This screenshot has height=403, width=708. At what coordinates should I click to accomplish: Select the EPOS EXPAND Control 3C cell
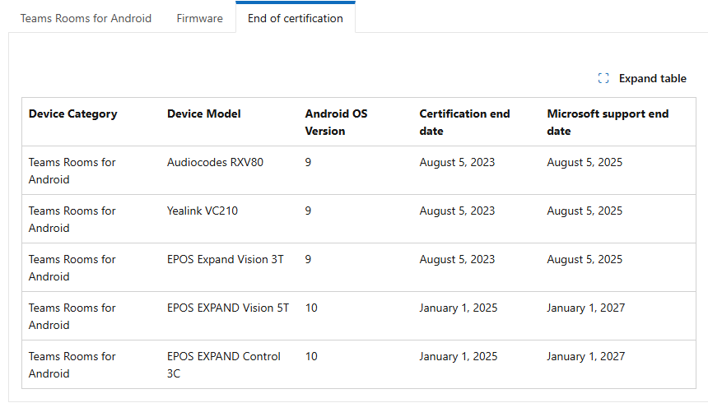pyautogui.click(x=223, y=365)
